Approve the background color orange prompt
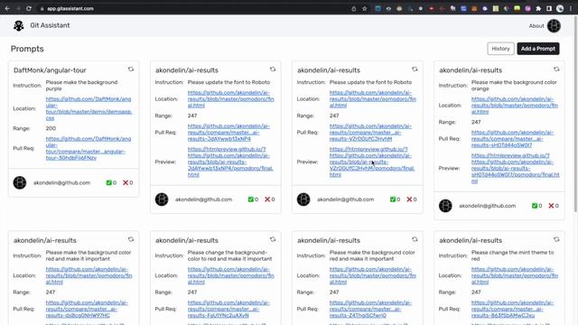Image resolution: width=578 pixels, height=325 pixels. [x=535, y=206]
